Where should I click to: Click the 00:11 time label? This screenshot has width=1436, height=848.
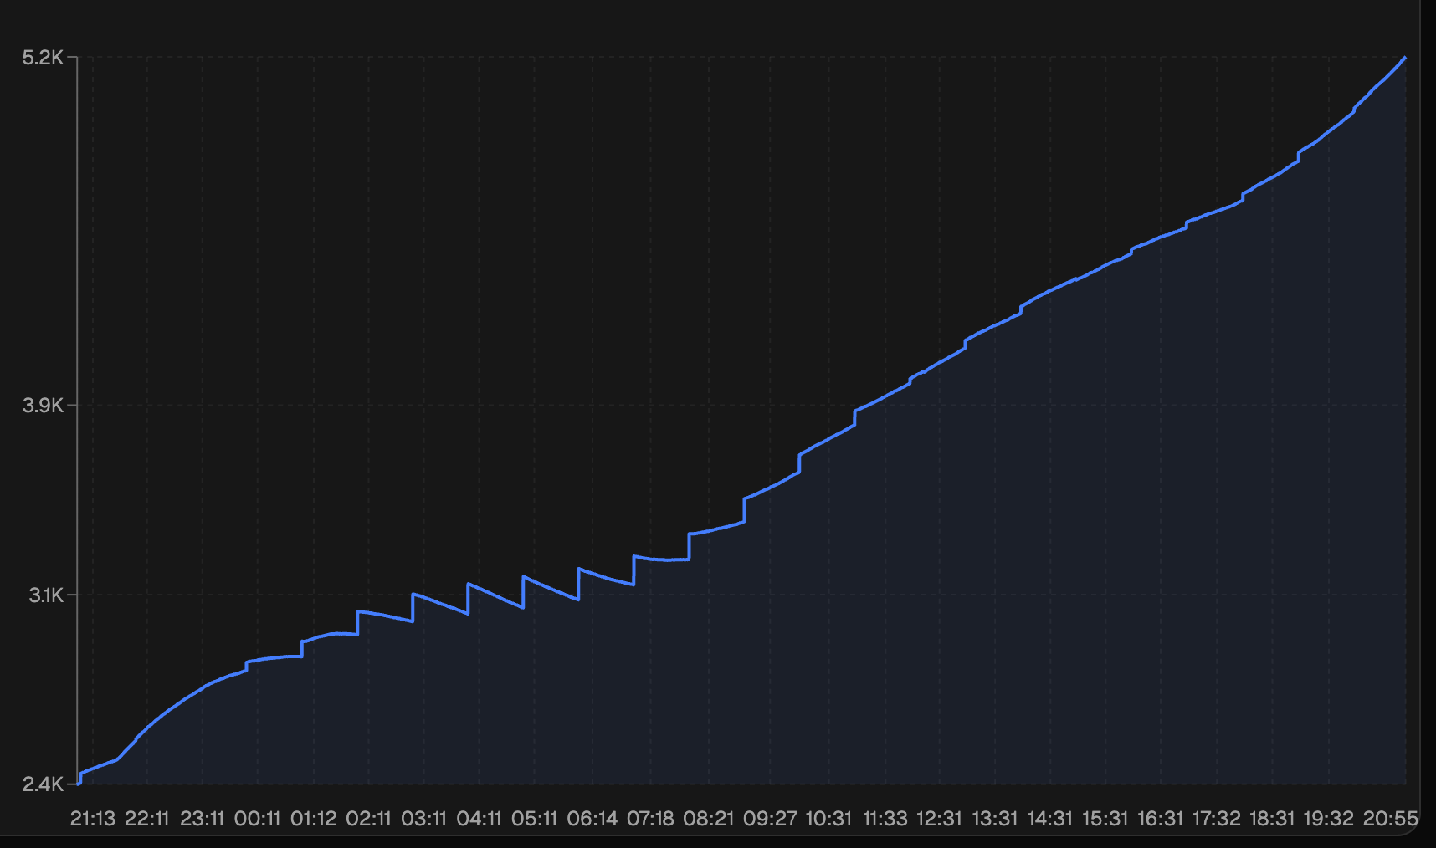click(258, 819)
